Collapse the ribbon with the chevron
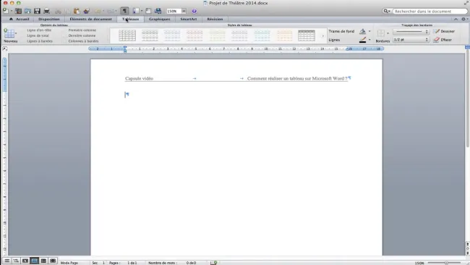470x265 pixels. point(456,19)
